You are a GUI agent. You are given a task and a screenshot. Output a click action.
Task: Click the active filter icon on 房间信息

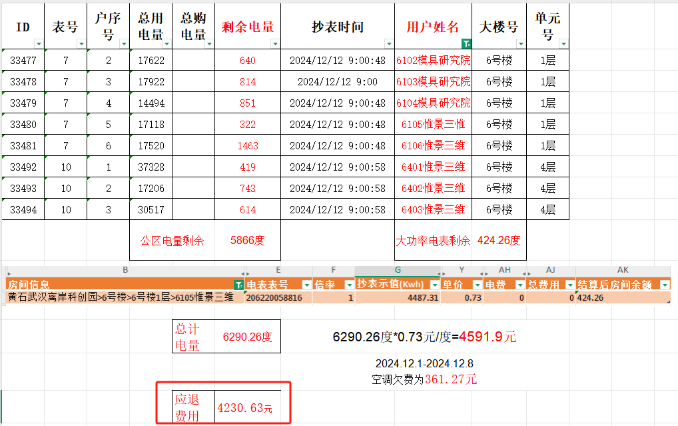pyautogui.click(x=239, y=285)
